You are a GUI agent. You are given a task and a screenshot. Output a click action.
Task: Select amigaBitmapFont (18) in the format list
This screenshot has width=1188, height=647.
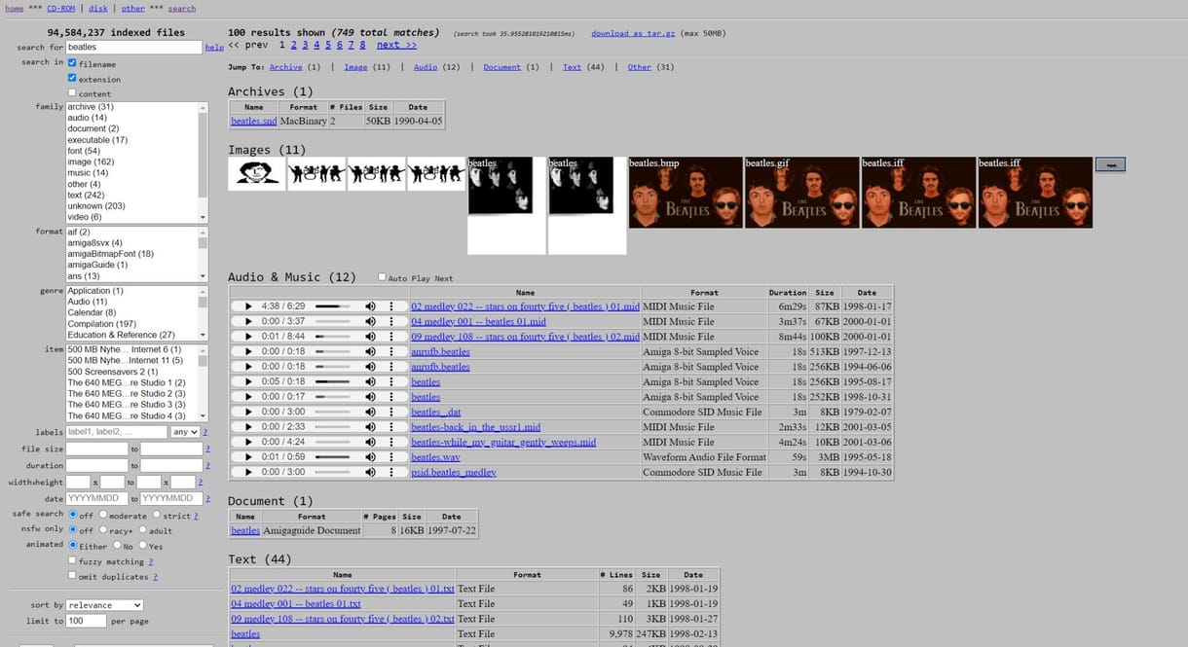[x=110, y=253]
